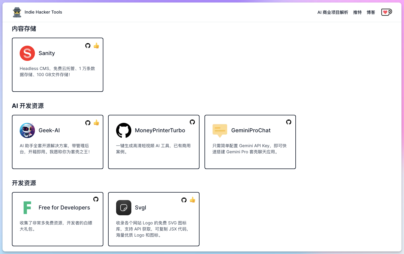Open the Sanity card title
This screenshot has width=404, height=254.
(47, 53)
